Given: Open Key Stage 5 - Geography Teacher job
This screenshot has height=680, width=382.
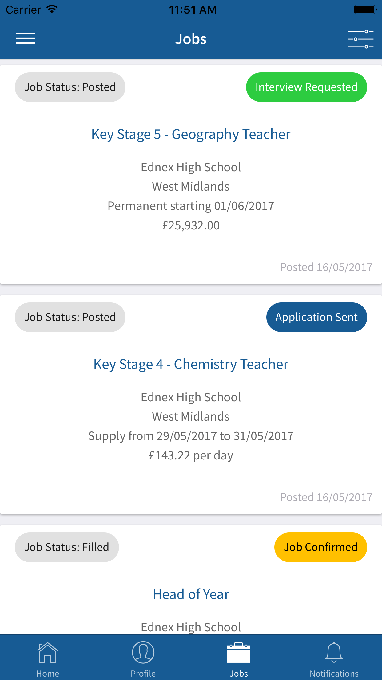Looking at the screenshot, I should pos(191,134).
